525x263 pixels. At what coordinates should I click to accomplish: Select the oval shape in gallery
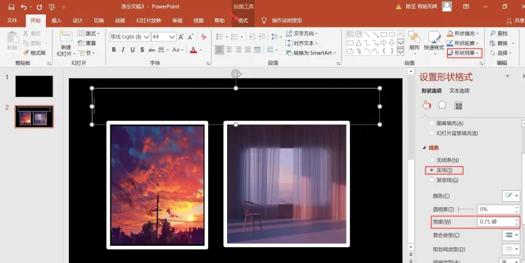pos(392,34)
